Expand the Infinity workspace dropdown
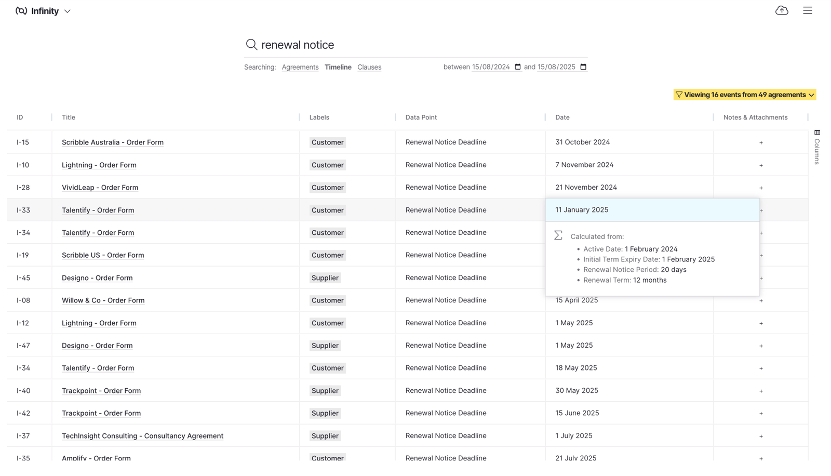 point(67,11)
